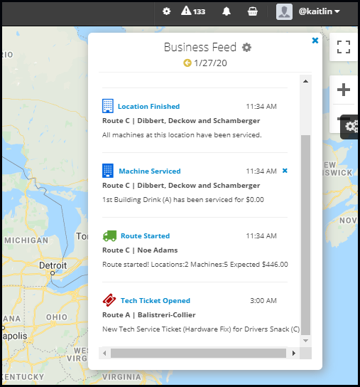Open Business Feed settings gear
The image size is (360, 387).
pos(246,47)
